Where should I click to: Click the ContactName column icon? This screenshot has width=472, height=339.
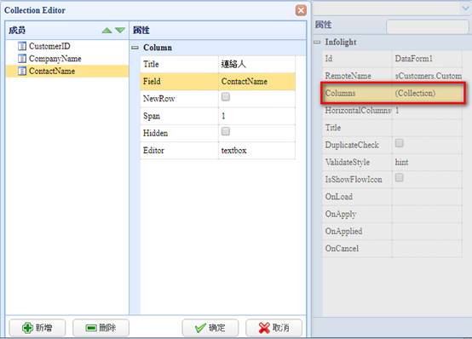pyautogui.click(x=22, y=71)
